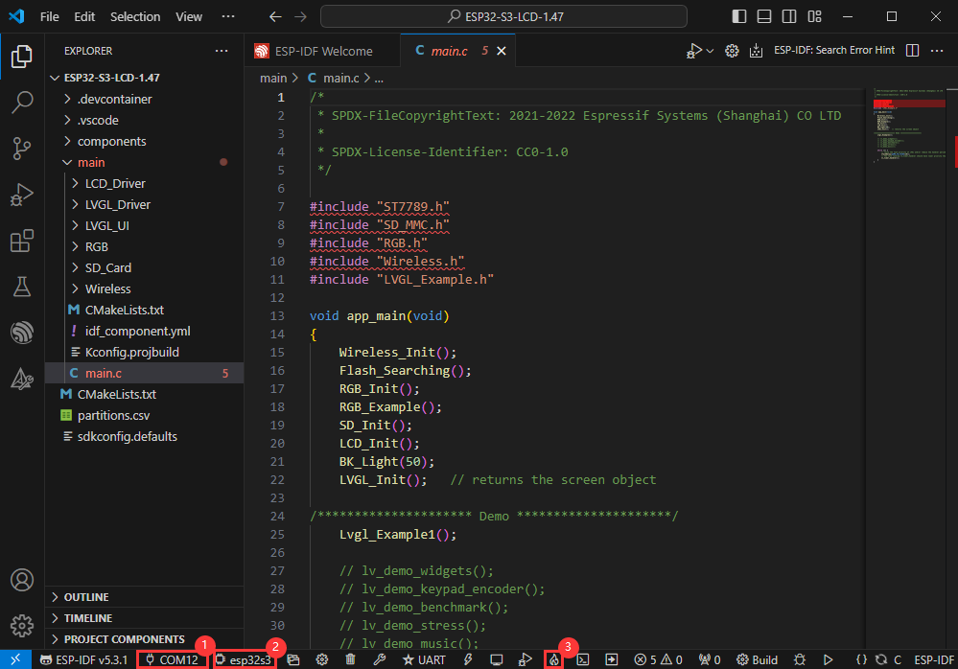Click ESP-IDF: Search Error Hint button
The height and width of the screenshot is (669, 958).
coord(833,51)
